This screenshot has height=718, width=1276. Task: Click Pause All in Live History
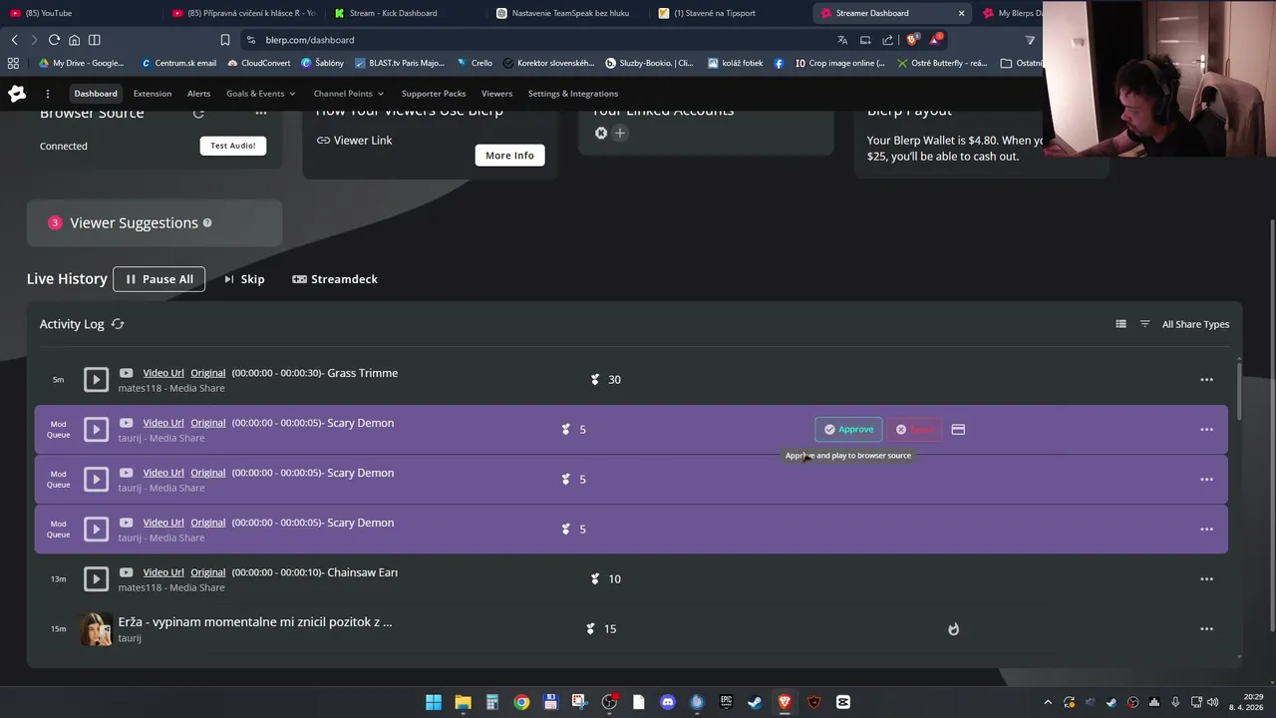159,279
